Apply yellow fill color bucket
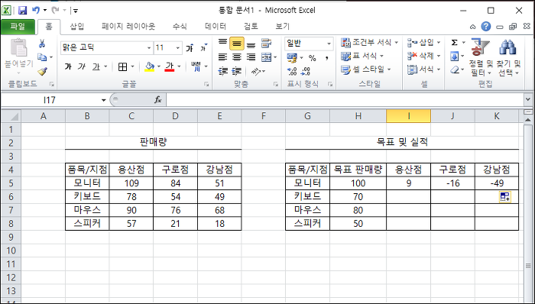 tap(150, 66)
